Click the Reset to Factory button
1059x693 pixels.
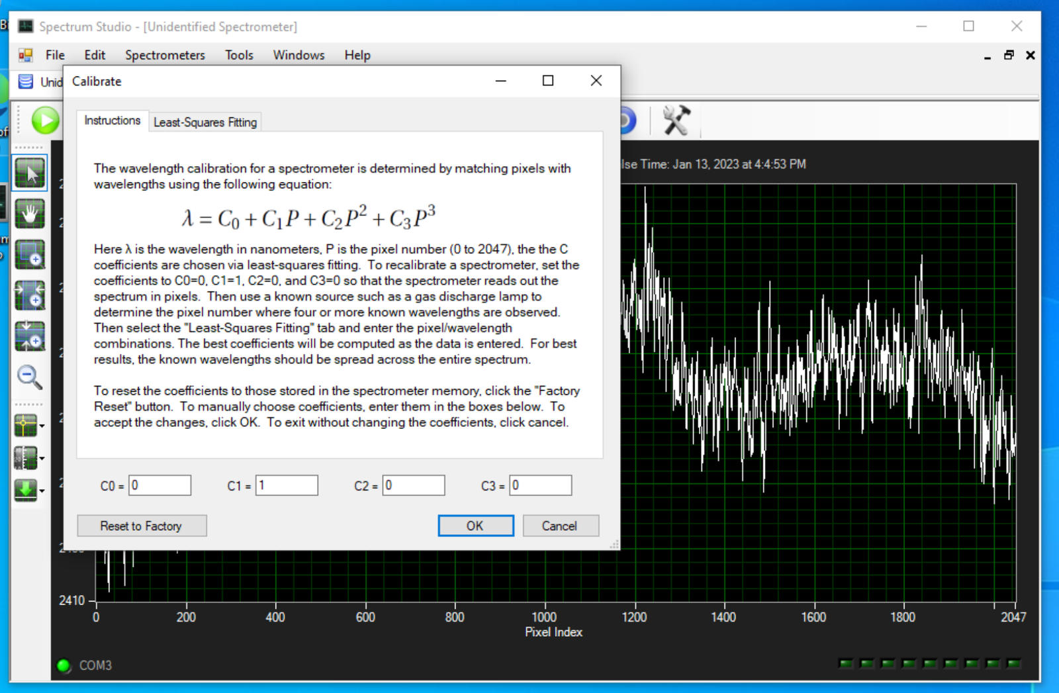point(142,526)
